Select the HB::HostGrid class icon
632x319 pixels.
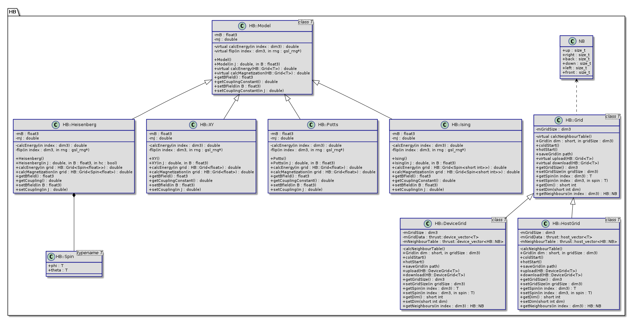pos(545,224)
